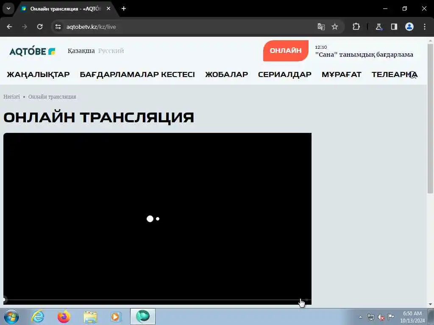Viewport: 434px width, 325px height.
Task: Close the Онлайн трансляция tab
Action: (x=108, y=8)
